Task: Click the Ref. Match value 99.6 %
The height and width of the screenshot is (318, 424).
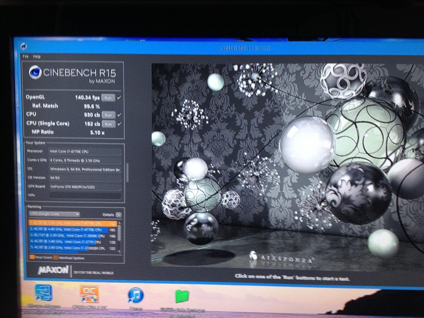Action: tap(92, 106)
